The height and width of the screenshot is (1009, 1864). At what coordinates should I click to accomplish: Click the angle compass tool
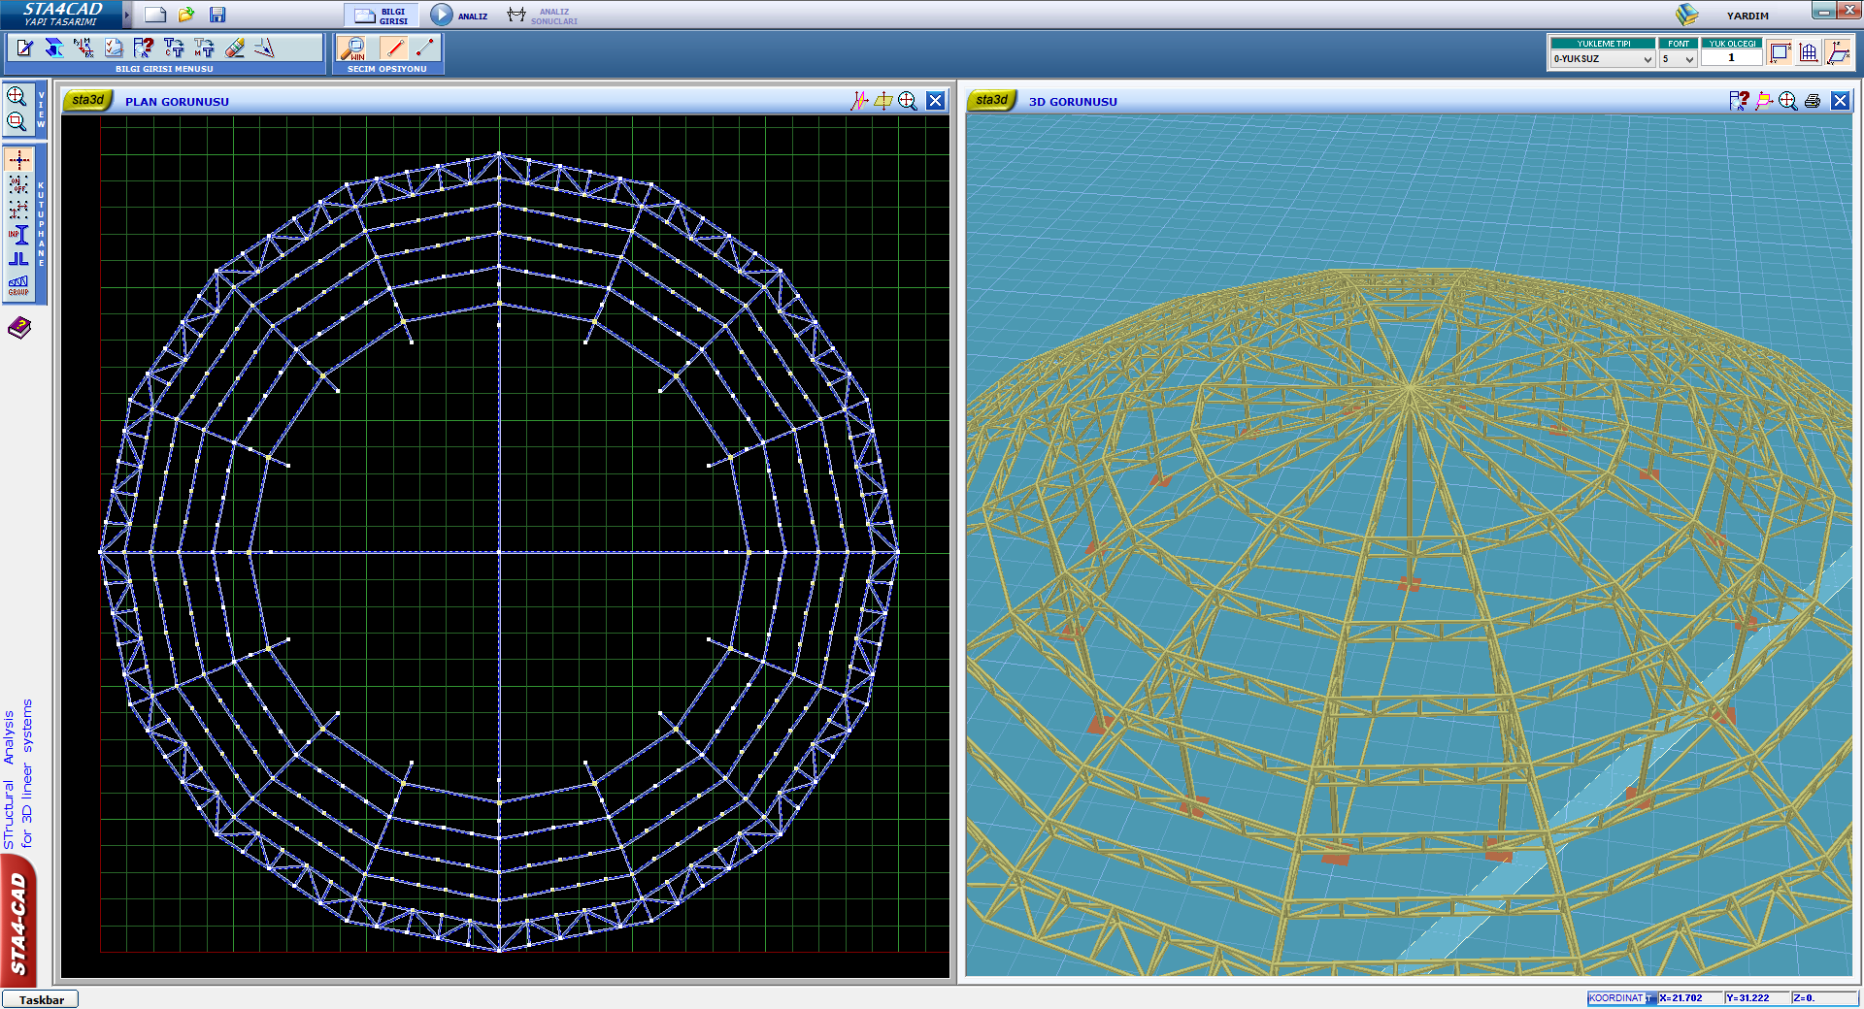point(264,48)
